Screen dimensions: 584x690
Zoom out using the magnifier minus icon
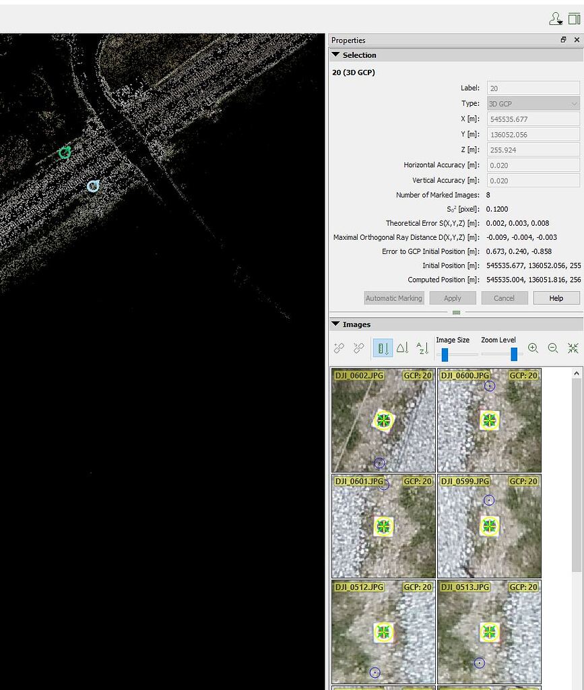pos(552,348)
